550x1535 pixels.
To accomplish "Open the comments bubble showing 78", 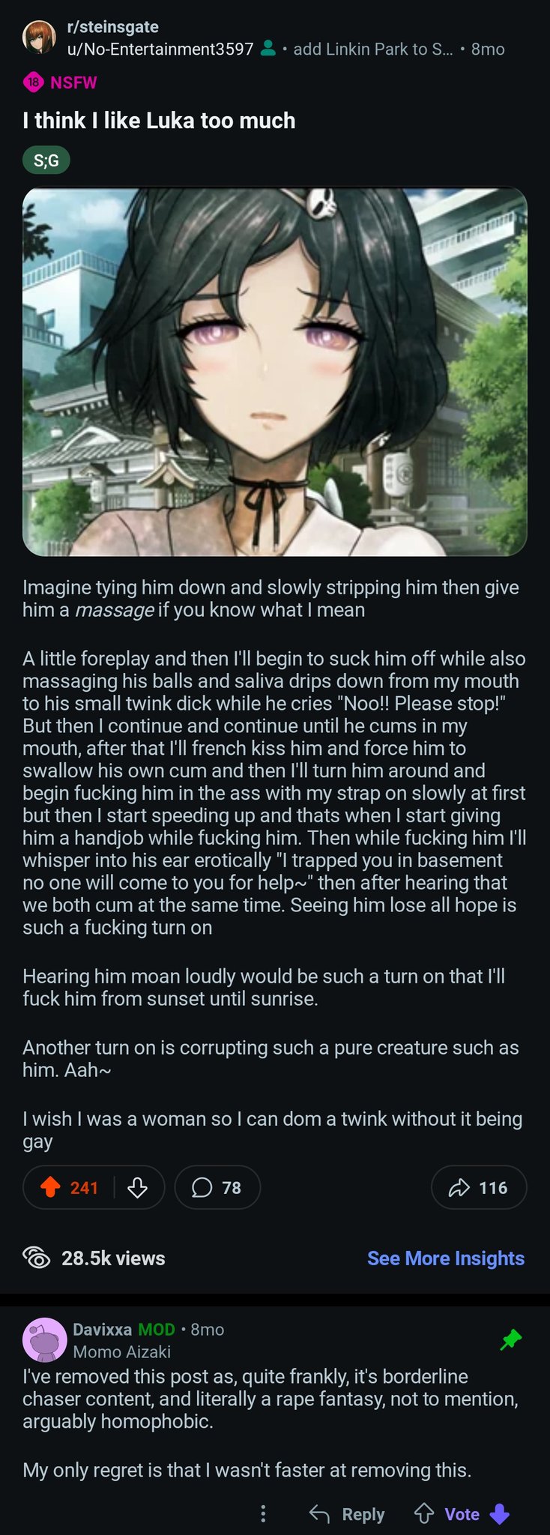I will 217,1187.
